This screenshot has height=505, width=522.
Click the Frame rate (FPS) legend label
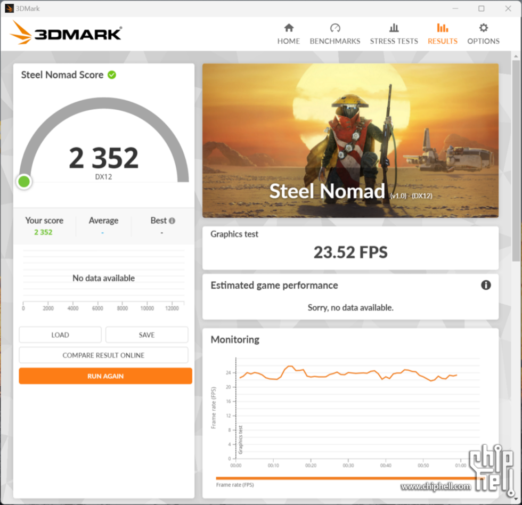(x=235, y=485)
